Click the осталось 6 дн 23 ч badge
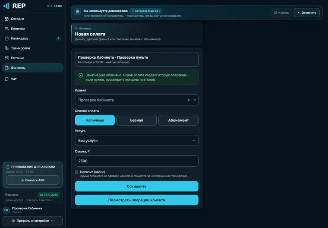The image size is (328, 228). pos(146,11)
